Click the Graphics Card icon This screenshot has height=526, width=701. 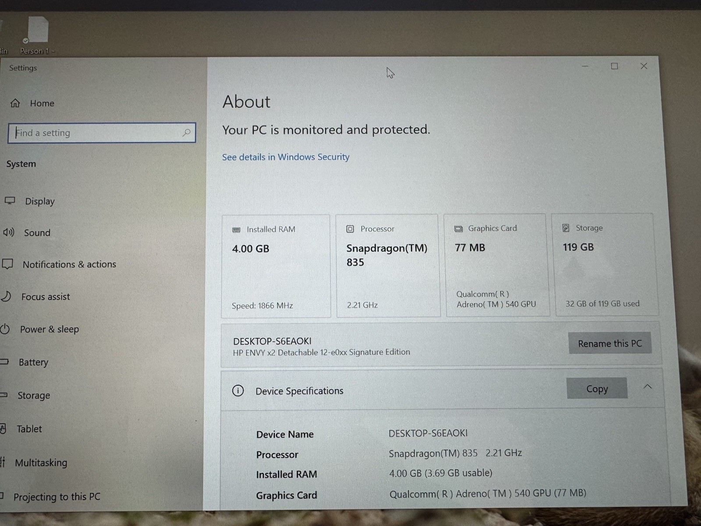(x=458, y=228)
